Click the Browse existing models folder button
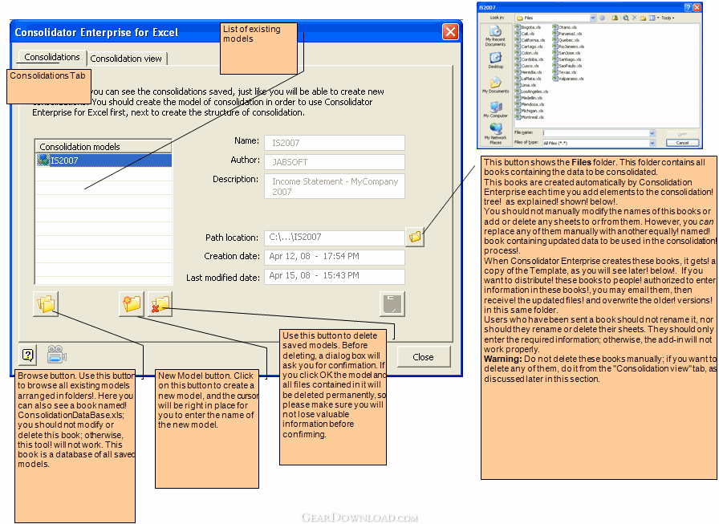Image resolution: width=719 pixels, height=524 pixels. pos(46,303)
